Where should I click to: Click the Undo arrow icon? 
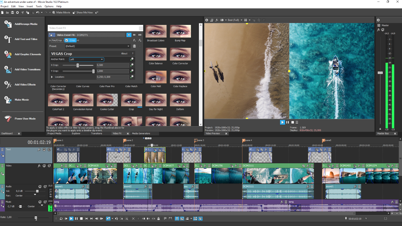pyautogui.click(x=38, y=13)
